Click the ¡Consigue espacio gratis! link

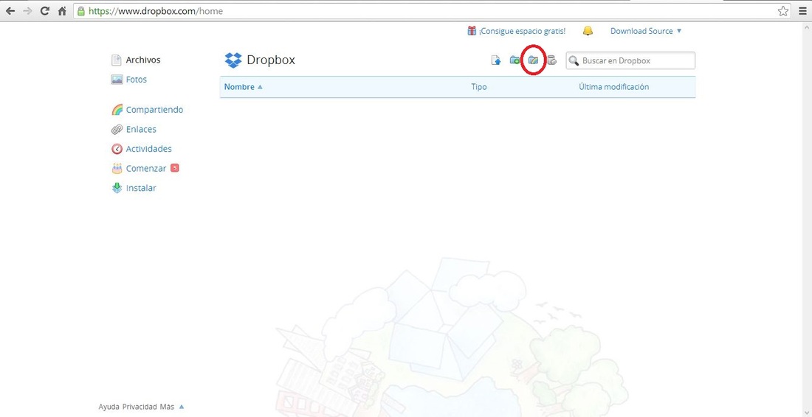click(x=522, y=31)
